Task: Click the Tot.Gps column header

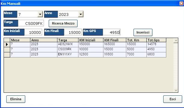Action: (156, 40)
